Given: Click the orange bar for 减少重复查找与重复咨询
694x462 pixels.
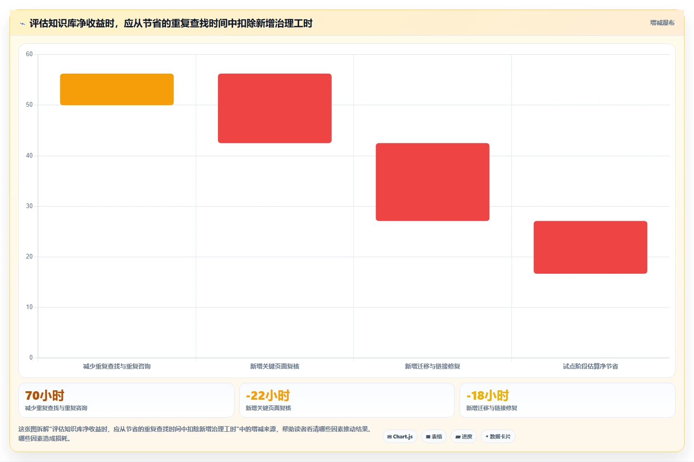Looking at the screenshot, I should [x=117, y=89].
